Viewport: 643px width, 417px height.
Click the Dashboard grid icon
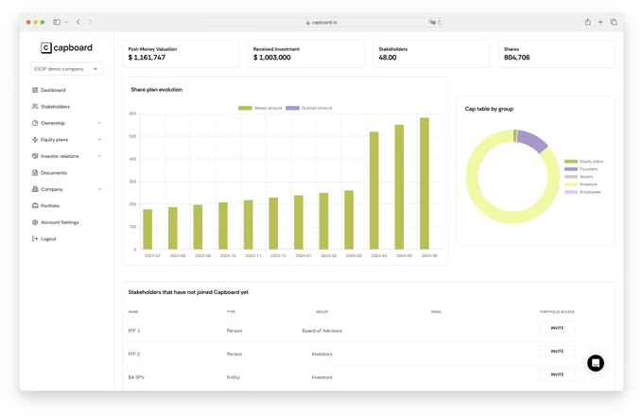35,90
